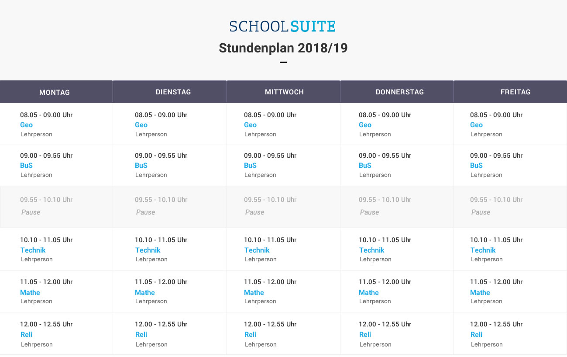
Task: Click Tuesday's Mathe lesson link
Action: [x=145, y=293]
